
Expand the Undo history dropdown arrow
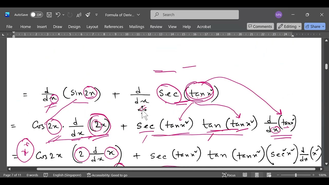(x=63, y=15)
